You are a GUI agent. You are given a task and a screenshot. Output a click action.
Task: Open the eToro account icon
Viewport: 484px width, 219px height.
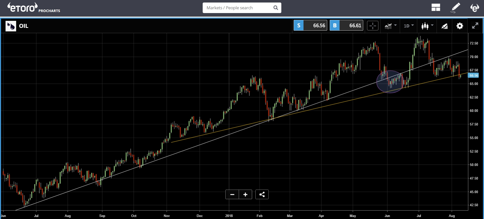point(475,8)
